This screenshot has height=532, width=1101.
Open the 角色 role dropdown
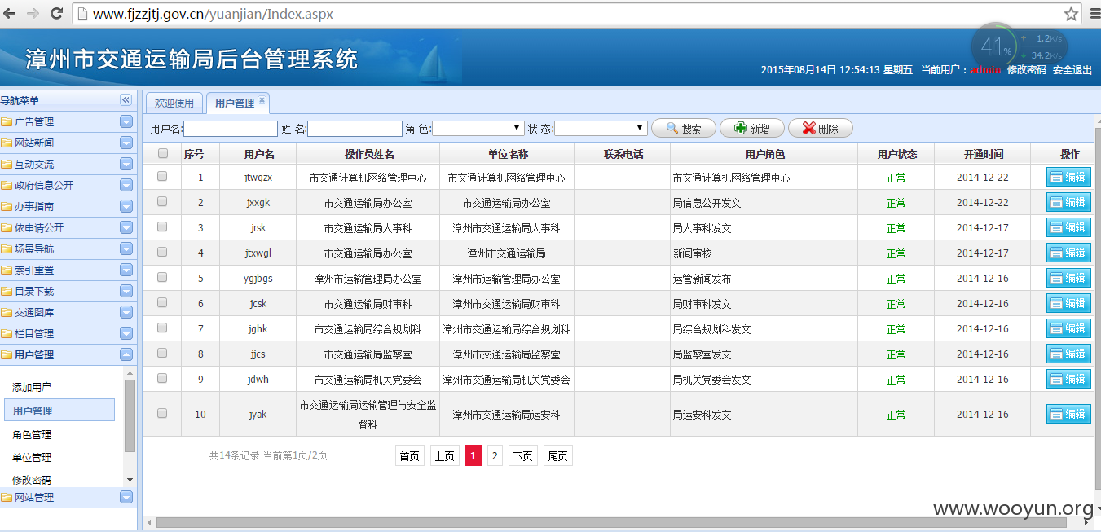(478, 129)
